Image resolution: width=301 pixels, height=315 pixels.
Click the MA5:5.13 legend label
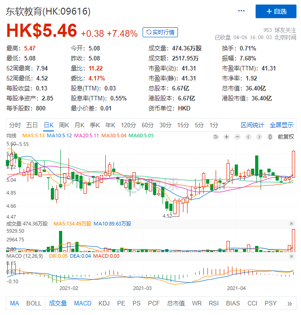[x=33, y=135]
